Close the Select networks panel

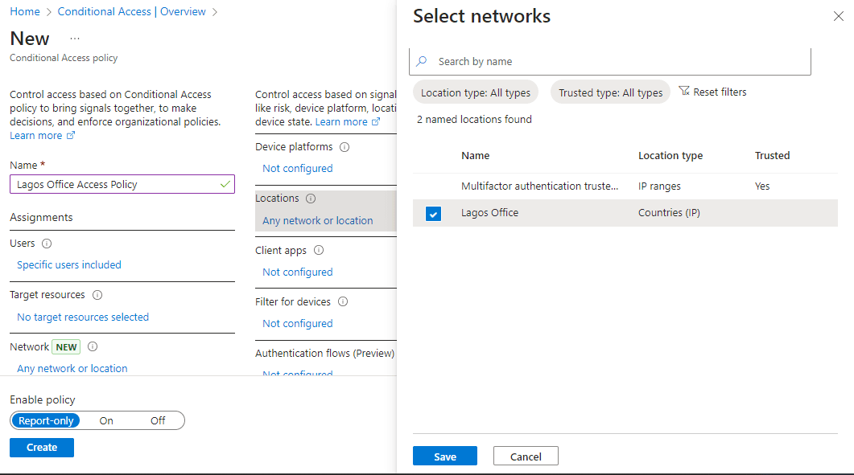click(838, 17)
